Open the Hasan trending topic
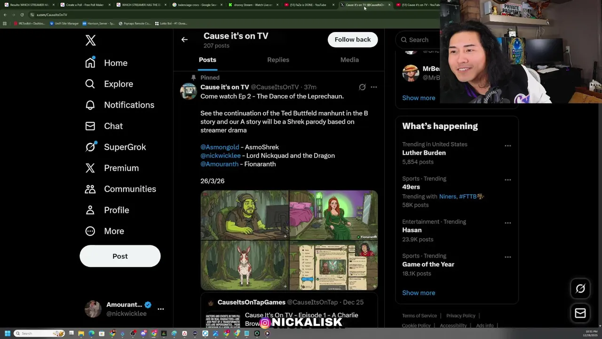The height and width of the screenshot is (339, 602). (412, 230)
